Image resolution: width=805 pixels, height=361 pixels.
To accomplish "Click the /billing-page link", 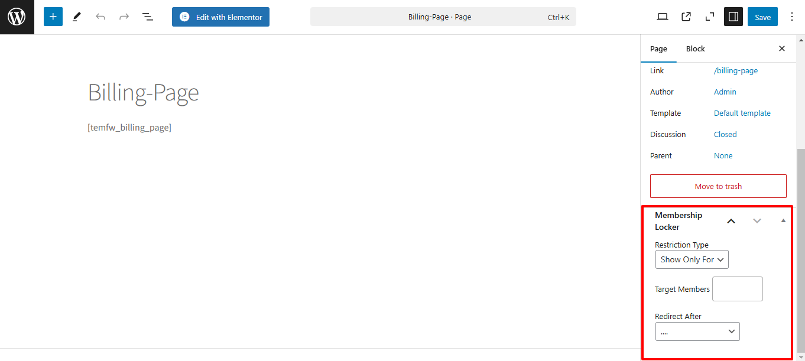I will (736, 71).
